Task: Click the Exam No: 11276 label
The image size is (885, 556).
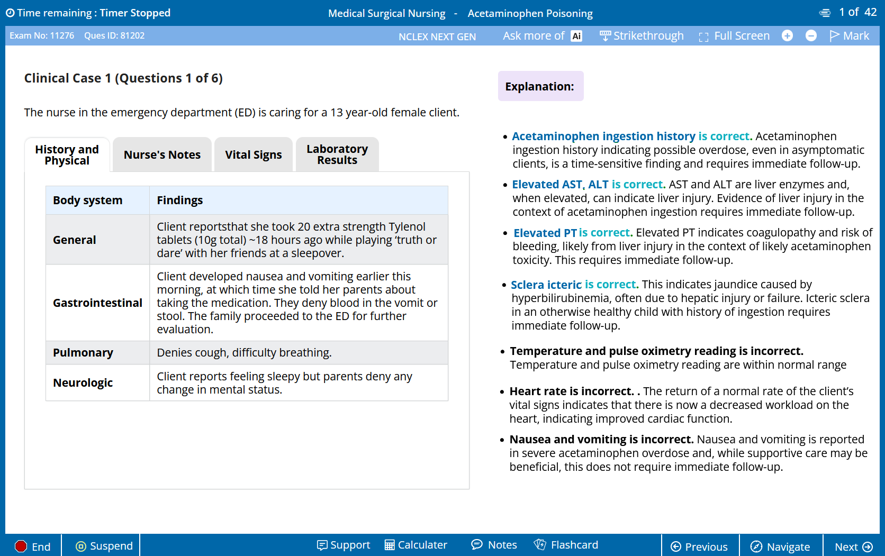Action: (x=42, y=35)
